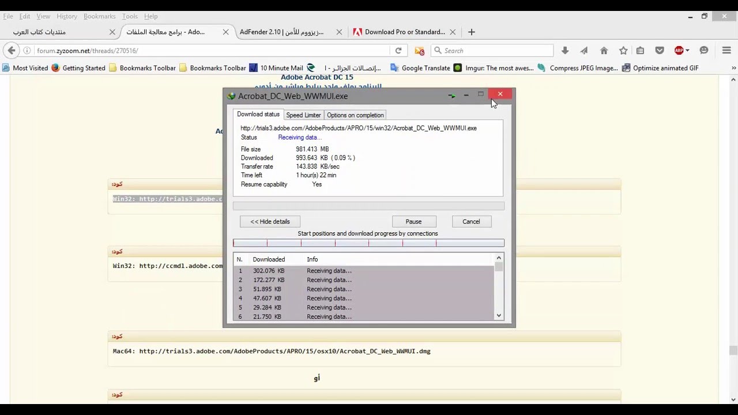Switch to the AdFender 2.10 browser tab
Viewport: 738px width, 415px height.
(289, 32)
